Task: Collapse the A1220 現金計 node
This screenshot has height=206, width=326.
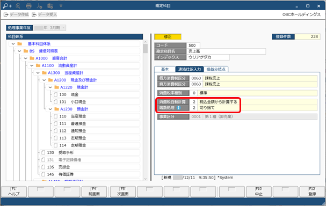Action: pos(50,87)
